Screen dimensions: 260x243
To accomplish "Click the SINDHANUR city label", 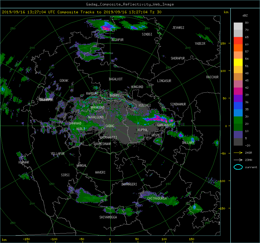I will click(178, 104).
